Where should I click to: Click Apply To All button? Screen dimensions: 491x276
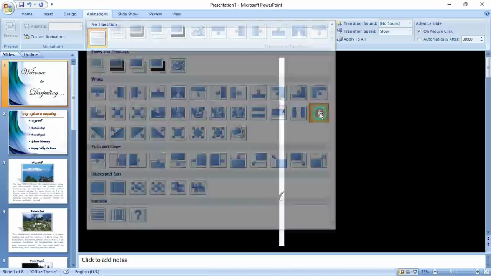(352, 39)
